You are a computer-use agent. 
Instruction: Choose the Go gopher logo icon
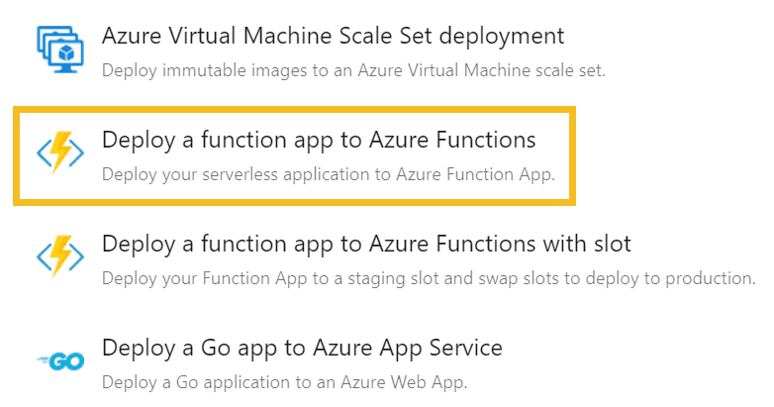point(60,361)
